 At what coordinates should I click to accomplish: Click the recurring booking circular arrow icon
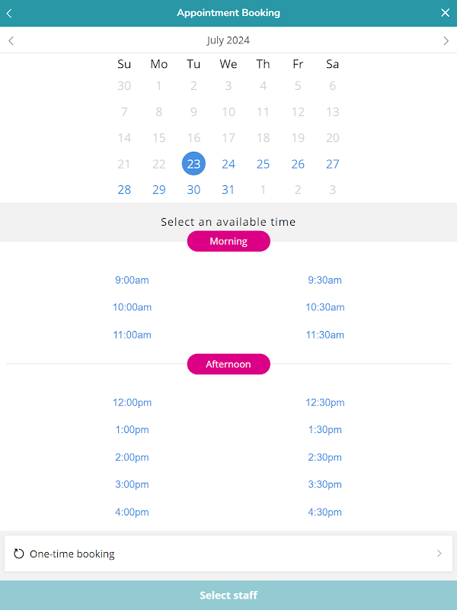19,554
